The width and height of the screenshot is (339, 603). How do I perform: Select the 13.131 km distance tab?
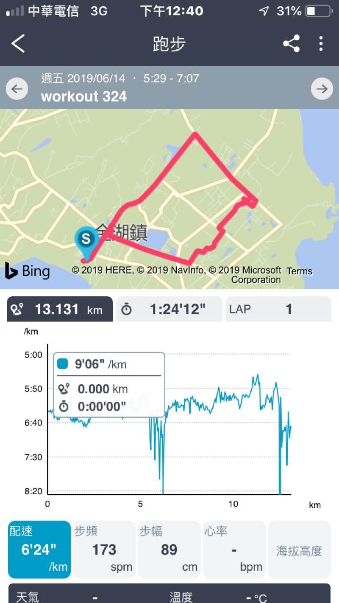click(x=60, y=309)
